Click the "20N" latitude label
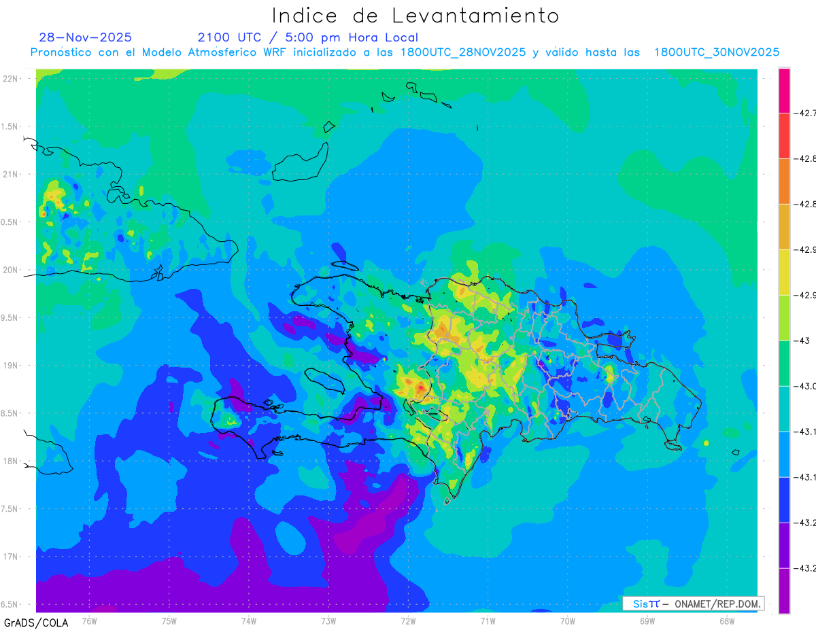This screenshot has height=630, width=816. coord(10,270)
